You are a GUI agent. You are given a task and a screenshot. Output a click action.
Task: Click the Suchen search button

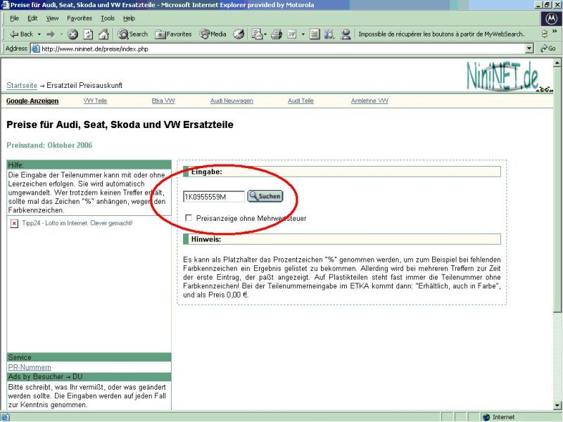(265, 196)
